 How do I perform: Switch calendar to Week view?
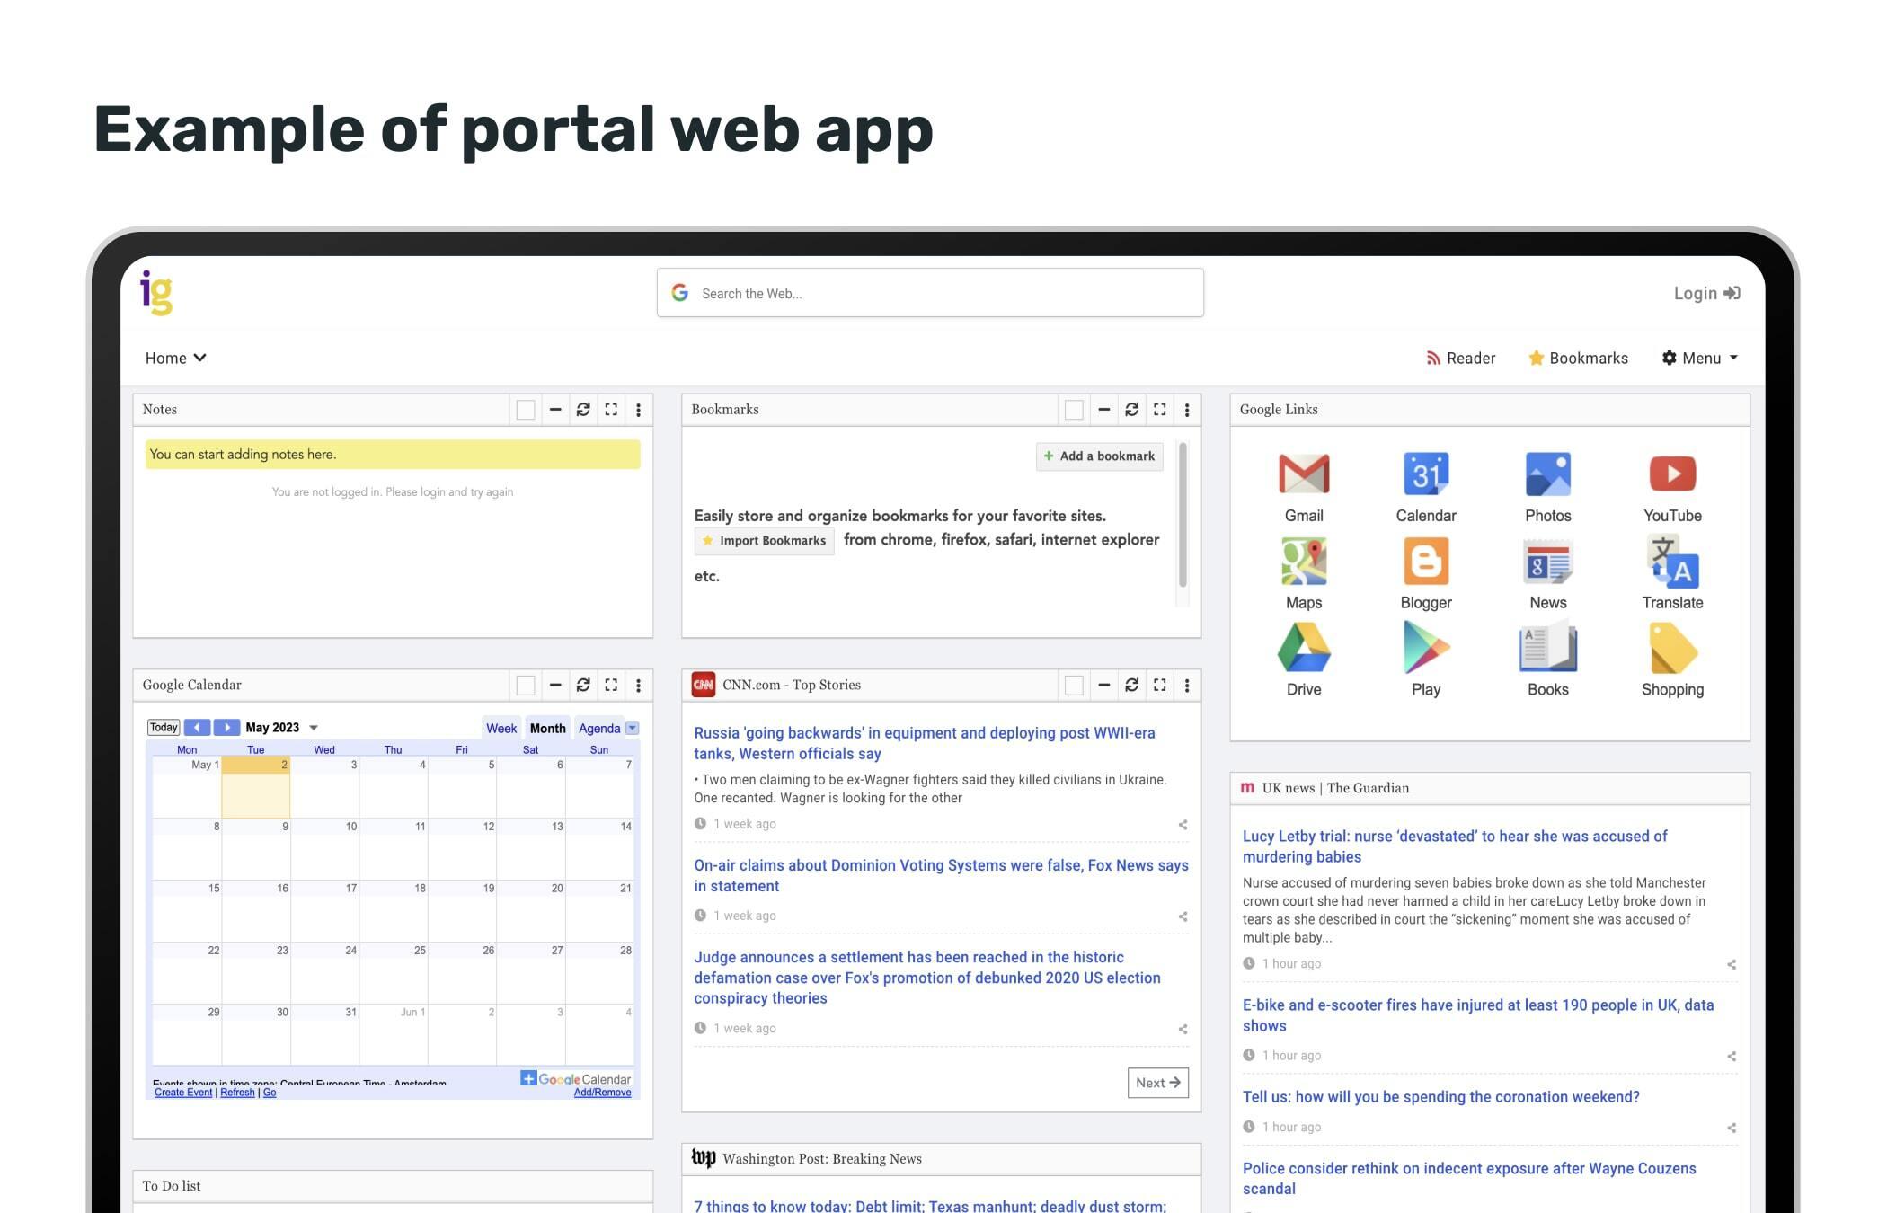501,728
